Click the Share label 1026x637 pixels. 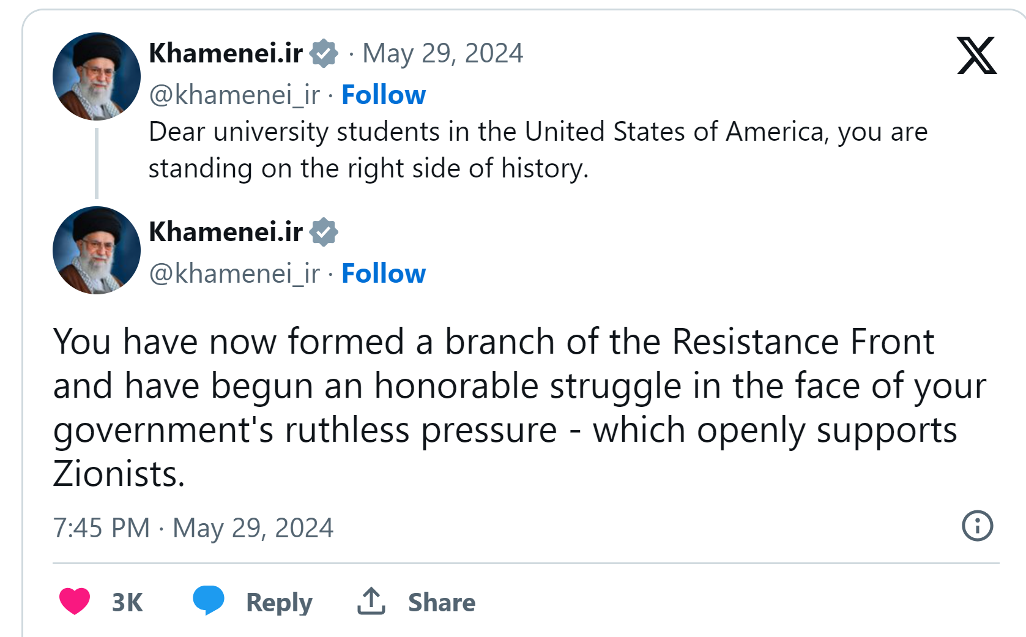click(441, 602)
